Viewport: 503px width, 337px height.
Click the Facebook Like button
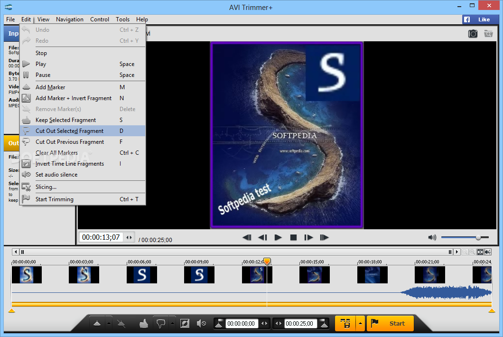[x=481, y=19]
